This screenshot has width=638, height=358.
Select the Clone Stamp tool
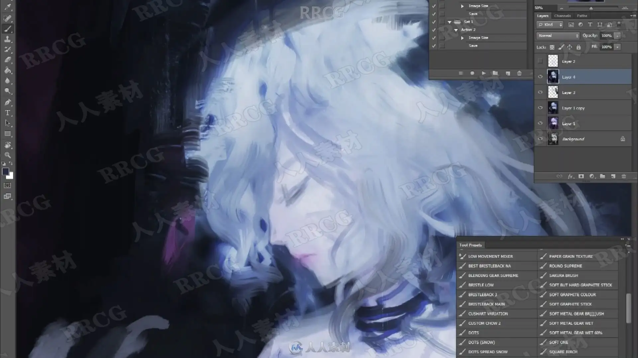tap(8, 39)
